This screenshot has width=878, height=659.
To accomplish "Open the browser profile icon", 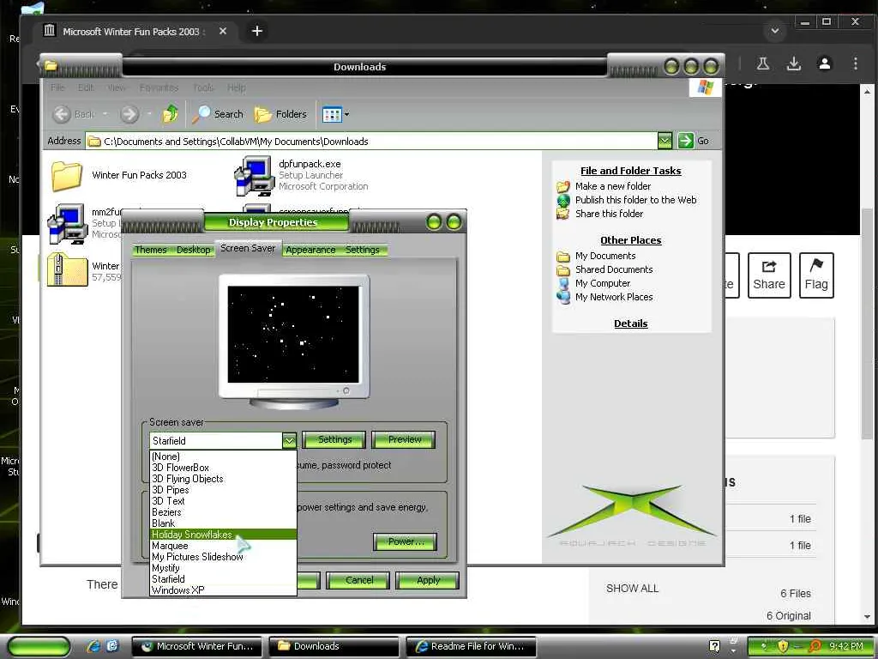I will pos(824,63).
